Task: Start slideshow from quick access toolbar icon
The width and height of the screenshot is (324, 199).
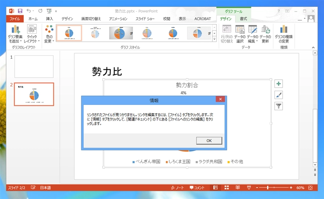Action: [x=49, y=11]
